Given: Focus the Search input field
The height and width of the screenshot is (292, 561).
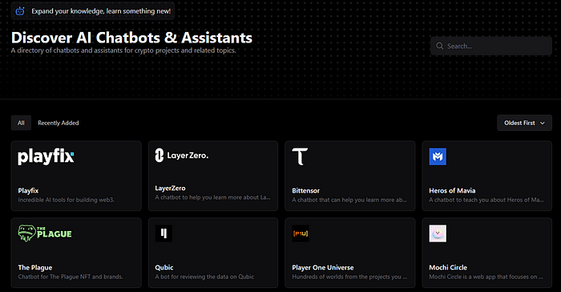Looking at the screenshot, I should (x=491, y=46).
